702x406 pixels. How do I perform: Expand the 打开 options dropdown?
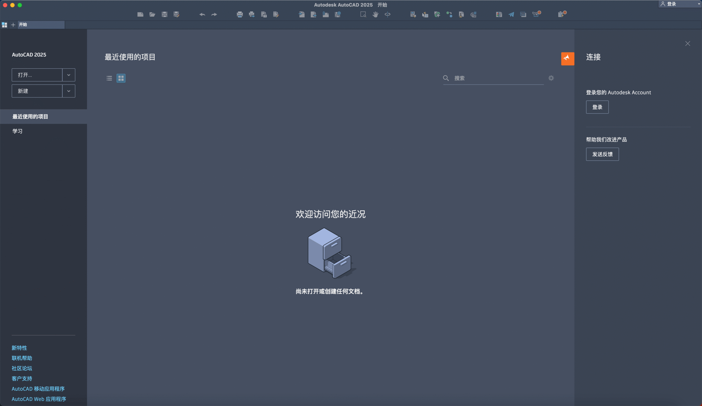(x=69, y=75)
